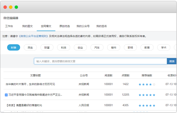Click the fifth rating star in the 夜读 row
The width and height of the screenshot is (177, 113).
pos(154,106)
